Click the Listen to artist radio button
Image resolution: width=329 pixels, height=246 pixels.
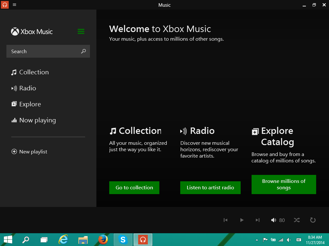point(210,188)
